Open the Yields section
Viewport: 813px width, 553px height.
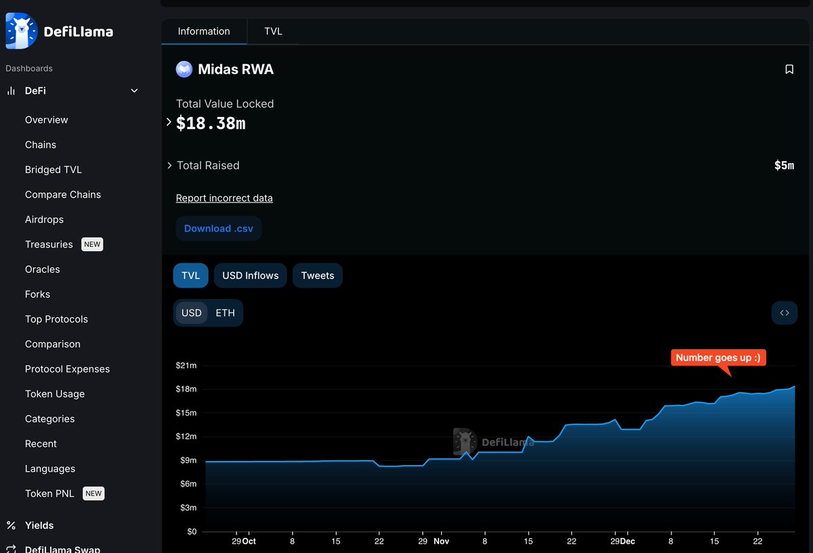point(39,525)
